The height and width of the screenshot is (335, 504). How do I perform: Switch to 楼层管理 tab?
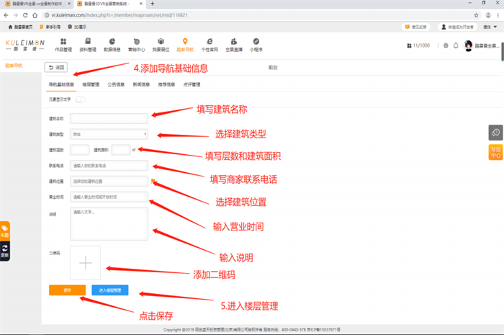tap(91, 84)
